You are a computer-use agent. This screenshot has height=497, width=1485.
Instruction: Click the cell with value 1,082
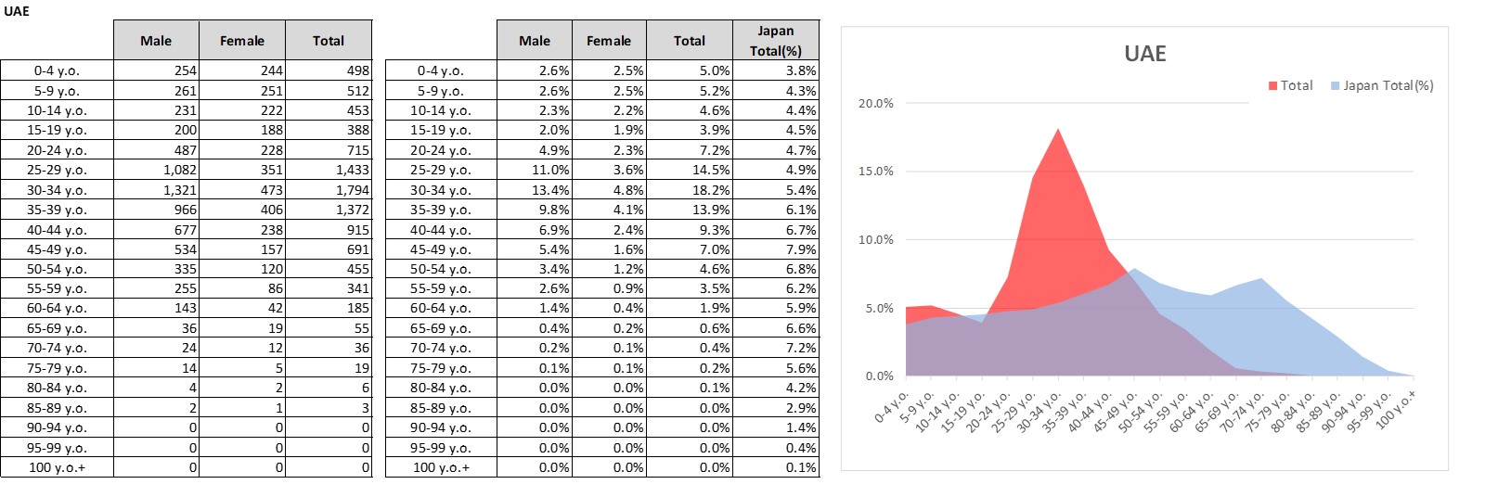[x=156, y=170]
